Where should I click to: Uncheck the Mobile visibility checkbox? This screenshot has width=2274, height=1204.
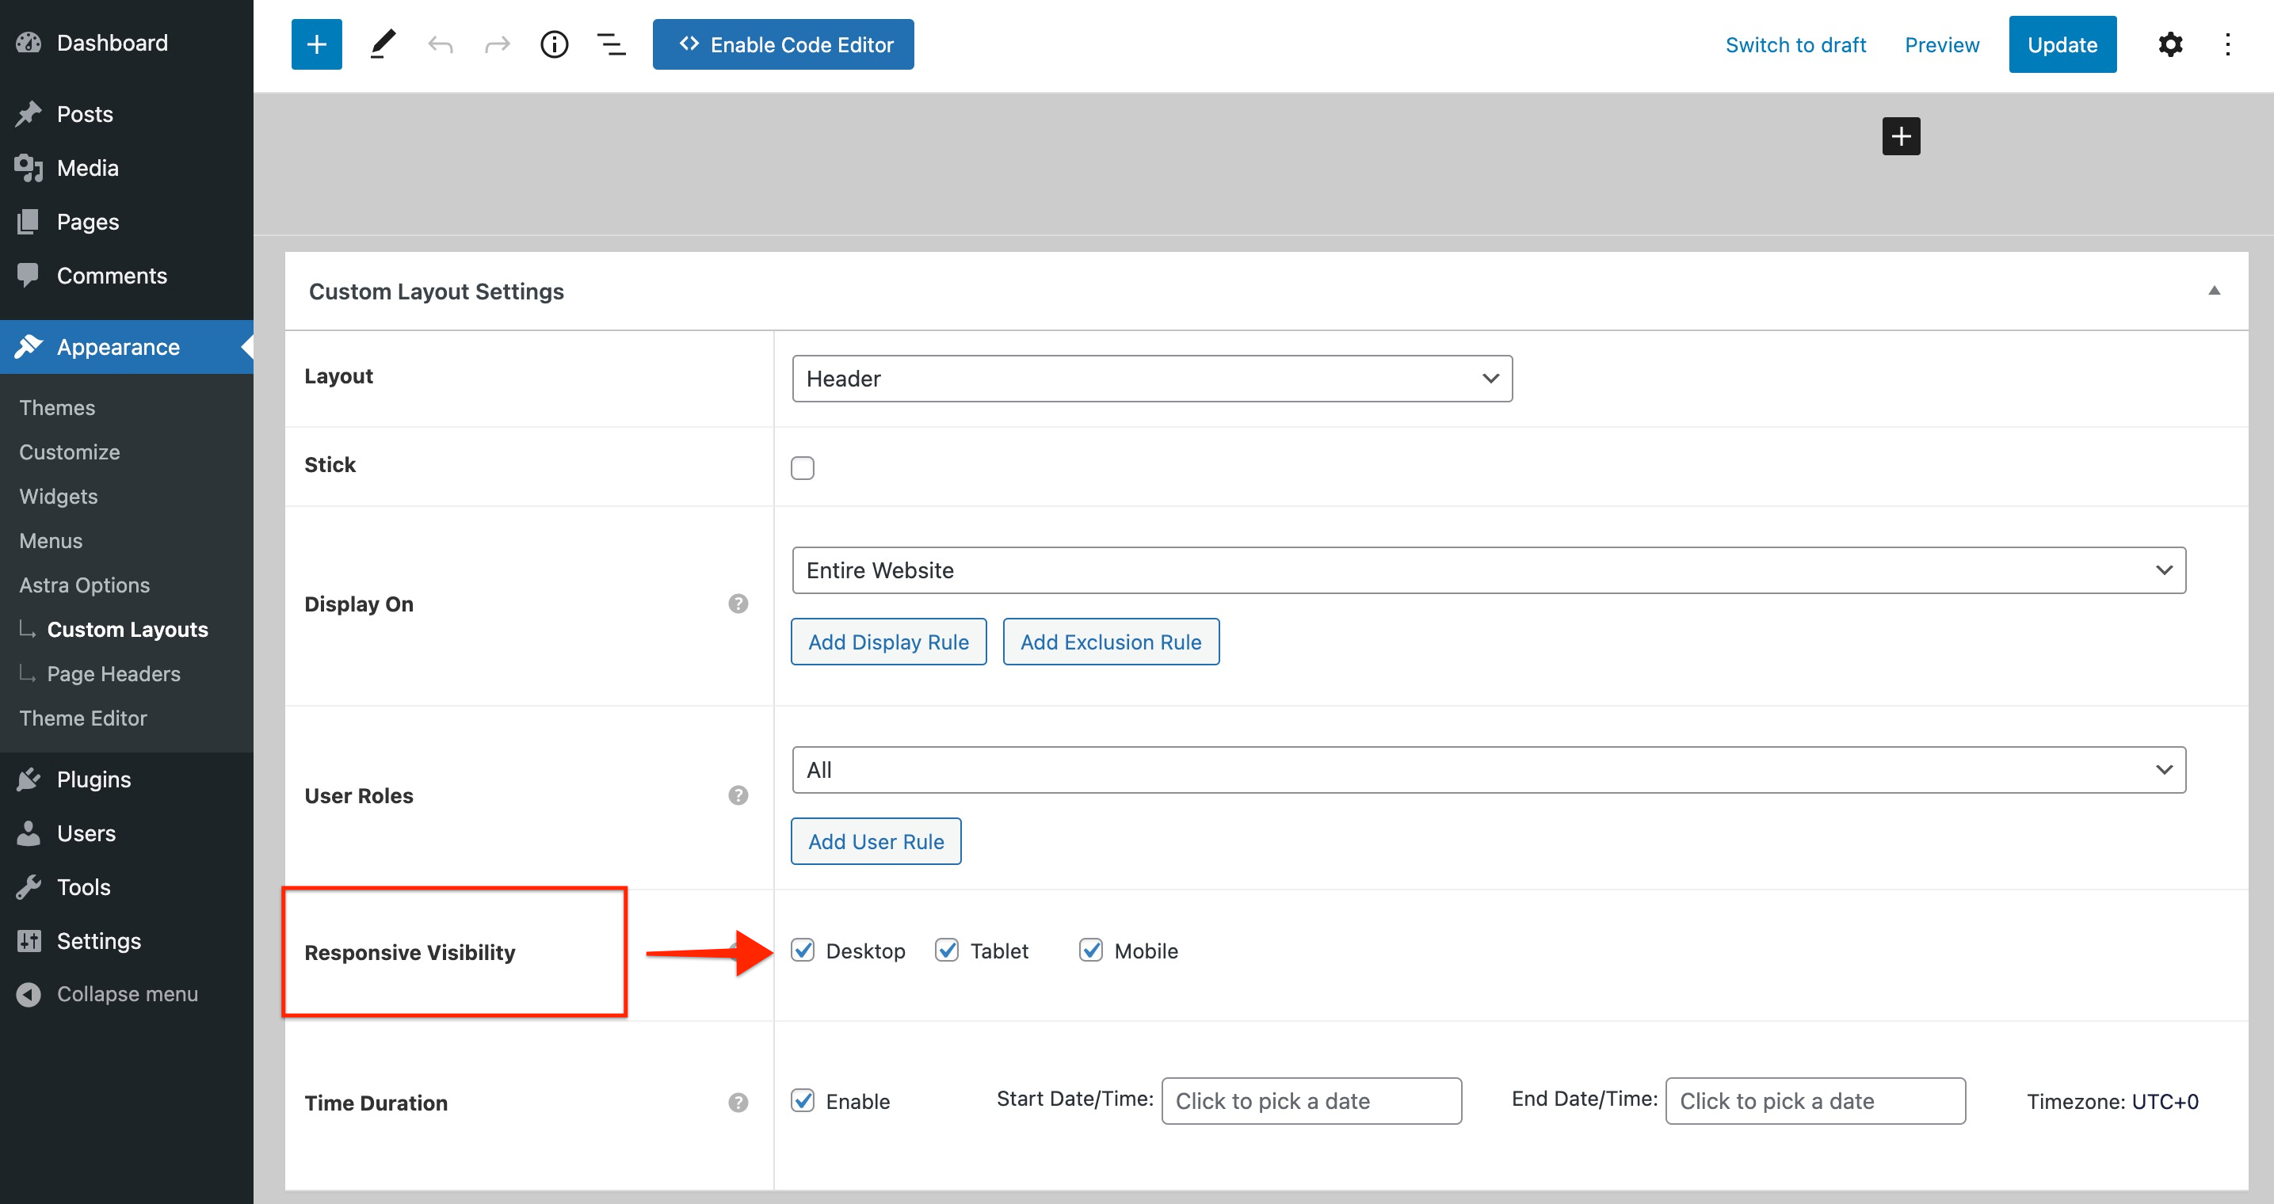click(x=1090, y=951)
